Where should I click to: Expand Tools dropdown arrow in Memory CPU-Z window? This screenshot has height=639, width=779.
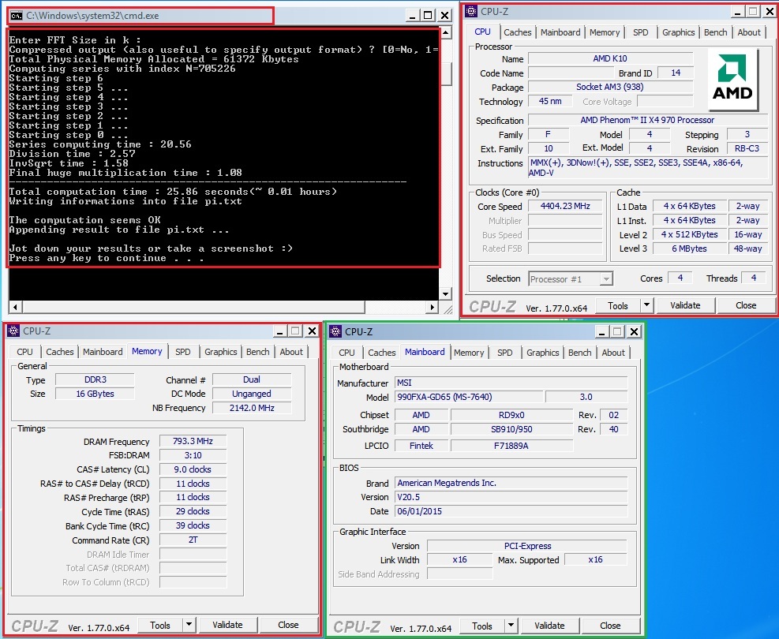[x=189, y=625]
